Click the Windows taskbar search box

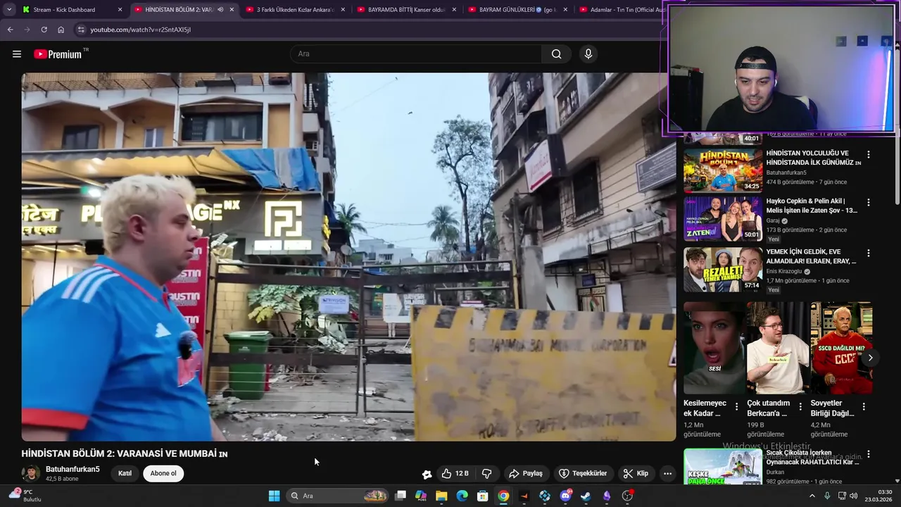(x=339, y=496)
